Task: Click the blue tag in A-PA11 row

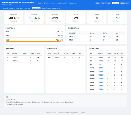Action: click(101, 89)
